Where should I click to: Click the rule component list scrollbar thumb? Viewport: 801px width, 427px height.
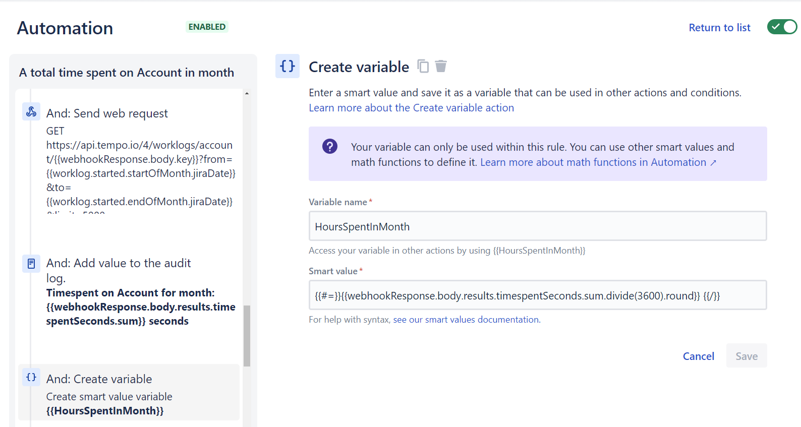247,335
